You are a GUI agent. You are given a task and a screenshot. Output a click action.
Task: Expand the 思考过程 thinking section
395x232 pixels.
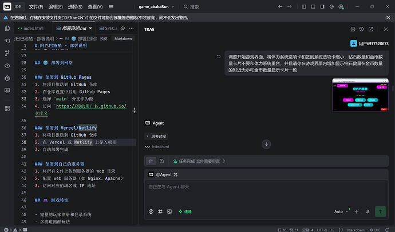(156, 136)
